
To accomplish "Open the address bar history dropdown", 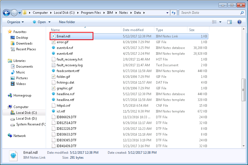I will tap(167, 13).
